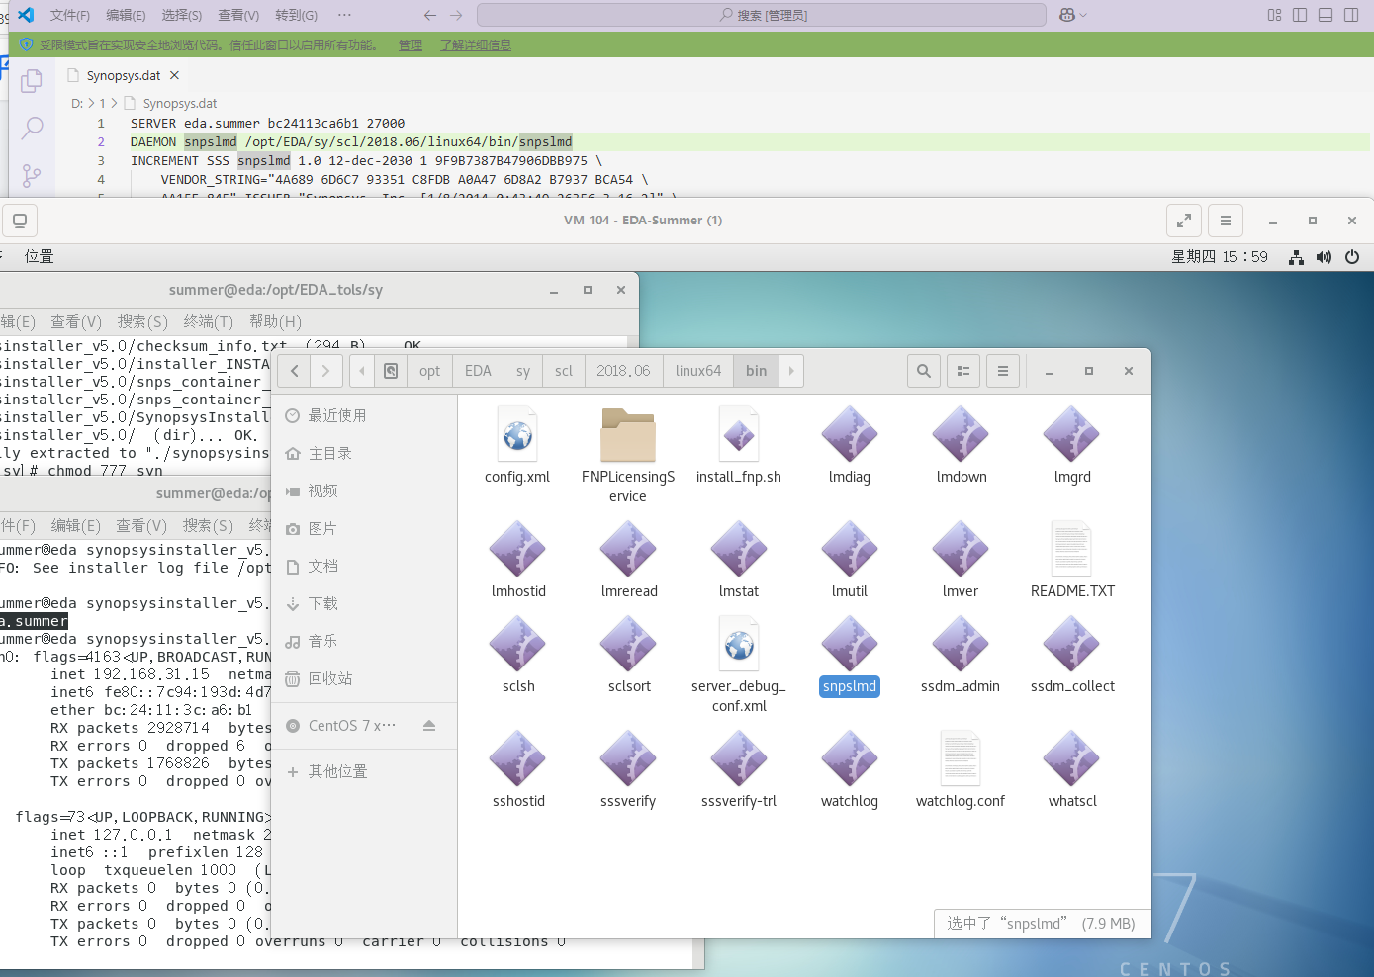1374x977 pixels.
Task: Click the 了解详细信息 link in banner
Action: (476, 44)
